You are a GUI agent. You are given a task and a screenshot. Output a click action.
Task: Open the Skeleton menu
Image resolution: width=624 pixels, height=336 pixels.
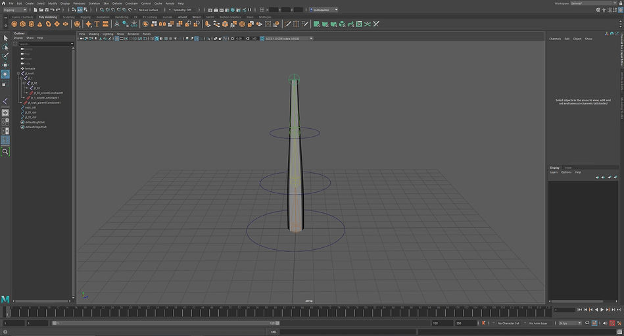[94, 3]
